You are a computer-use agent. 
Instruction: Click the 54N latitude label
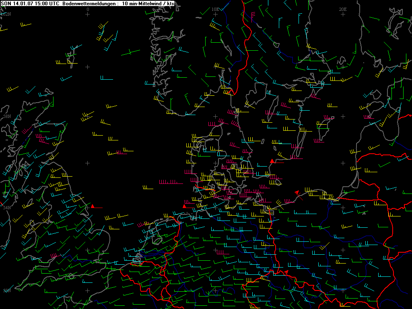[6, 208]
